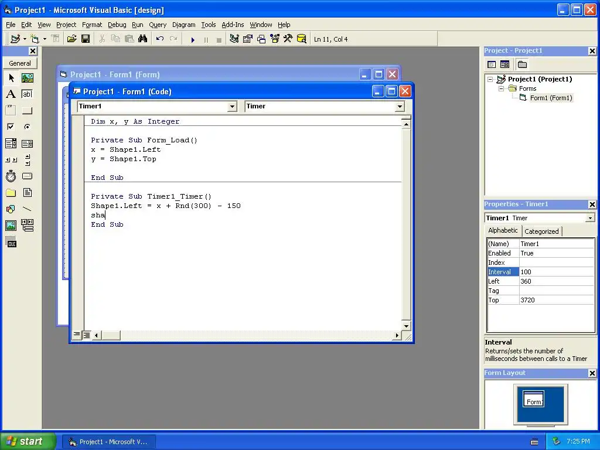
Task: Click the Find binoculars icon
Action: [143, 39]
